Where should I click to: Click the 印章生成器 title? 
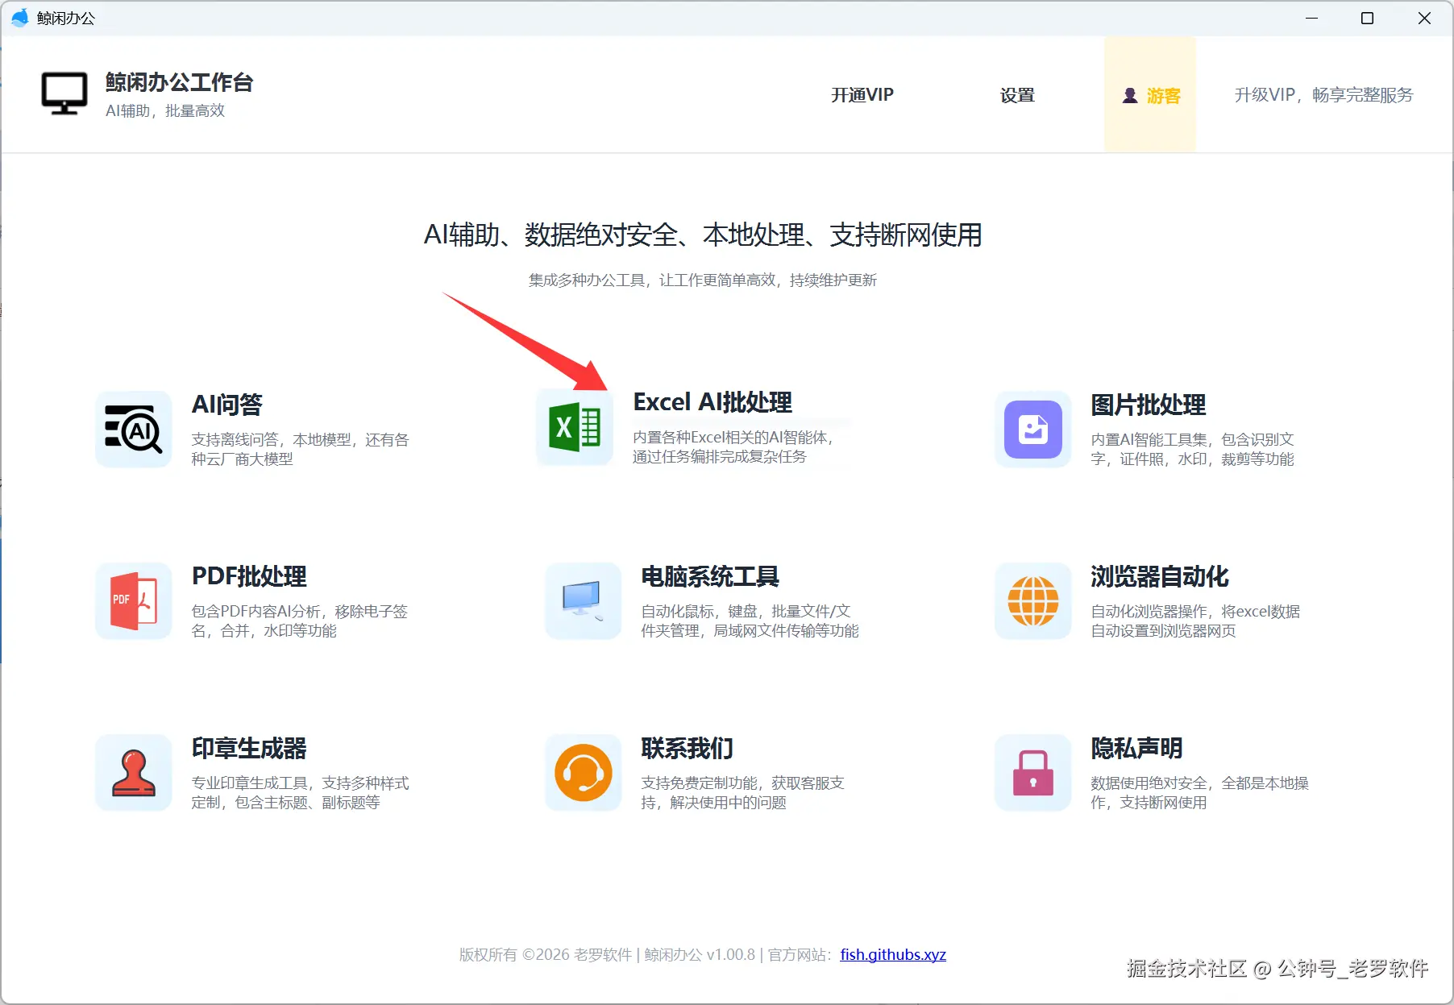point(249,748)
